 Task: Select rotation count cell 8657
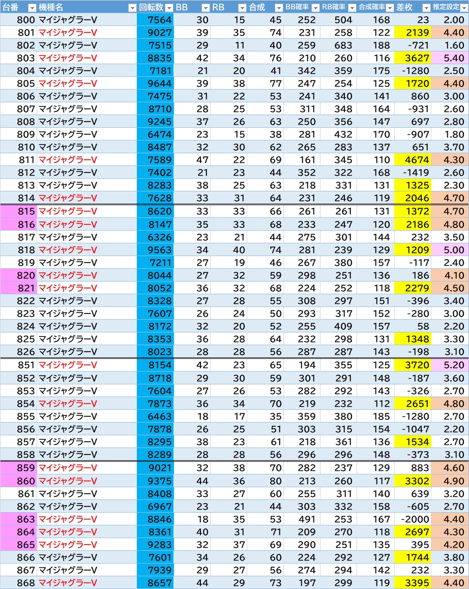pyautogui.click(x=155, y=583)
